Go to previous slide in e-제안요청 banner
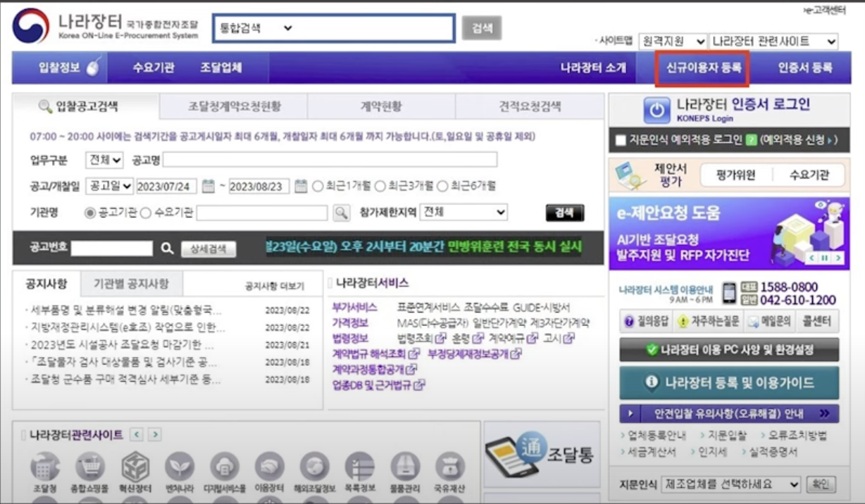Image resolution: width=865 pixels, height=504 pixels. point(813,258)
